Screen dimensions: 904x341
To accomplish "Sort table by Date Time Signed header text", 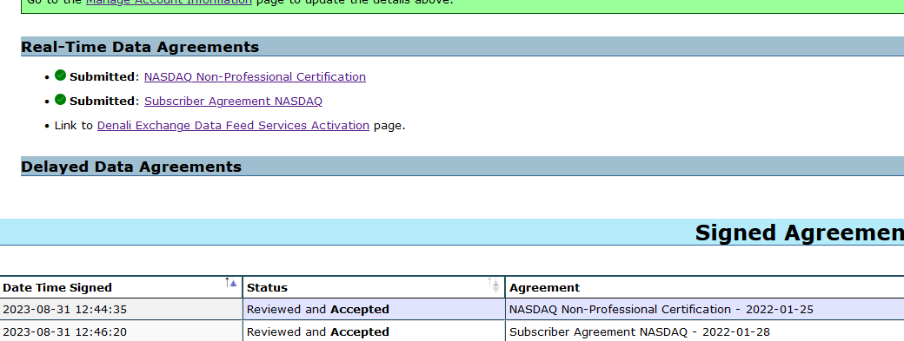I will coord(57,287).
